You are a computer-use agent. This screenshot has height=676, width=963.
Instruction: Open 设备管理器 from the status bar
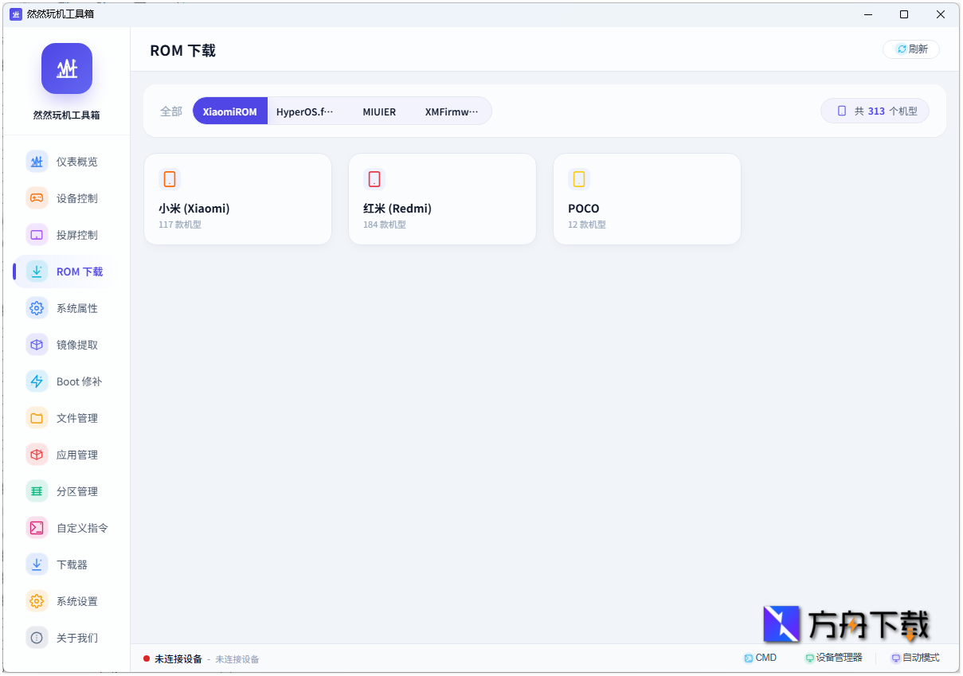click(x=834, y=658)
